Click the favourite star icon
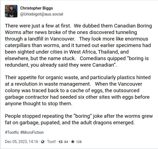This screenshot has width=158, height=149. pyautogui.click(x=73, y=142)
